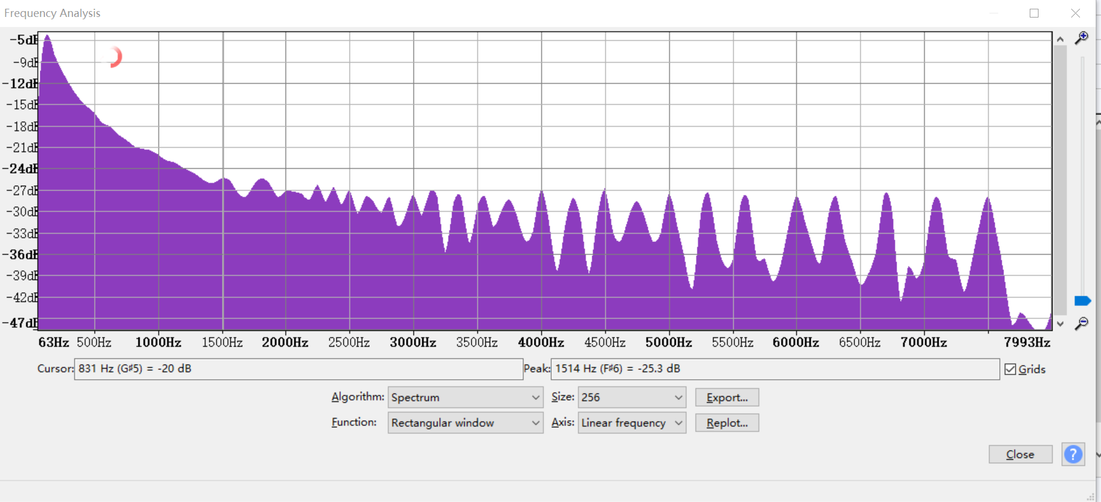Click the blue vertical zoom slider thumb
This screenshot has height=502, width=1101.
[x=1082, y=301]
